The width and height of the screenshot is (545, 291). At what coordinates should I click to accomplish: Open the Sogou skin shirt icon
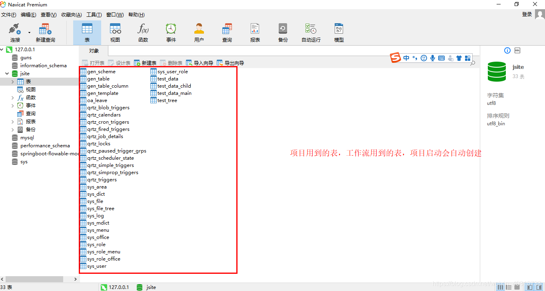[x=459, y=58]
